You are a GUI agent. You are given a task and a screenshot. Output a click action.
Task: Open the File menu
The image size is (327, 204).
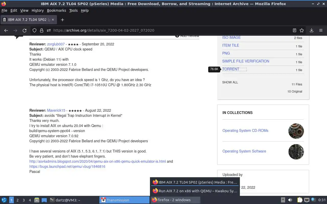point(4,10)
